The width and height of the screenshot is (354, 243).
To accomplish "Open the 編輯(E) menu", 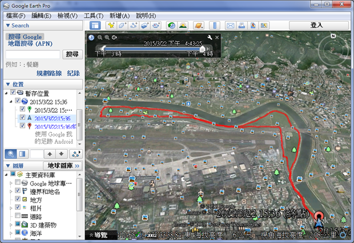I will 41,16.
